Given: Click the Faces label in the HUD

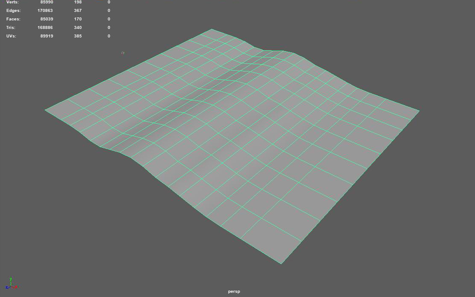Looking at the screenshot, I should (13, 19).
